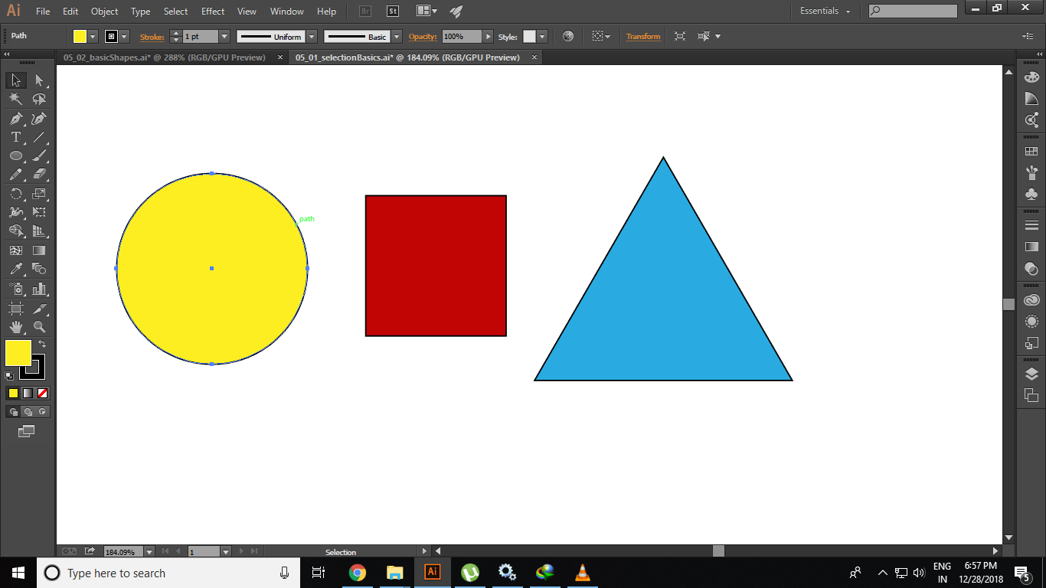
Task: Choose the Line Segment tool
Action: coord(39,137)
